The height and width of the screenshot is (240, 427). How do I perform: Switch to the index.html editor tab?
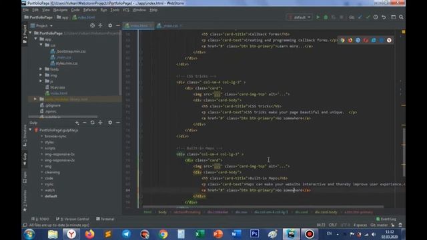[138, 25]
